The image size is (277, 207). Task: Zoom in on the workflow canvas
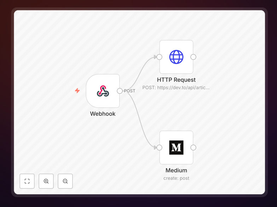(46, 181)
